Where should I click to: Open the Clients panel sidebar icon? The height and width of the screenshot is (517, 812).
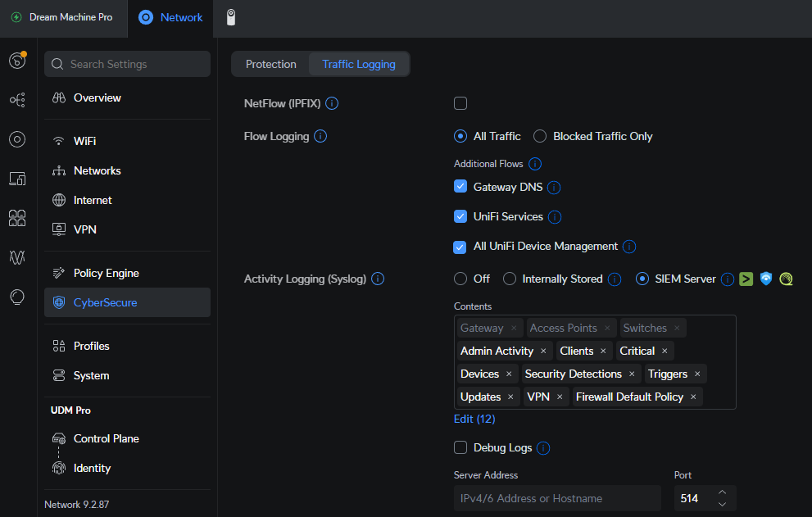tap(16, 218)
